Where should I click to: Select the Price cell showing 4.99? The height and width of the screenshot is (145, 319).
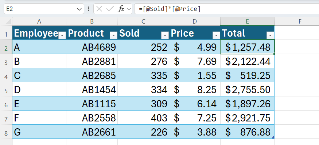[x=195, y=47]
